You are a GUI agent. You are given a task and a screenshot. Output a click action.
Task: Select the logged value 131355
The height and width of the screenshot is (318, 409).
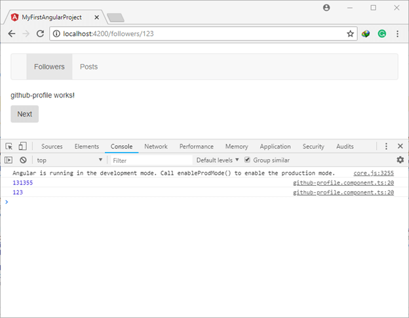pyautogui.click(x=23, y=183)
